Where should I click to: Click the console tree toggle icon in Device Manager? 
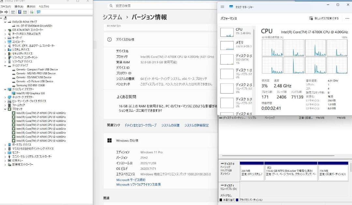click(13, 12)
